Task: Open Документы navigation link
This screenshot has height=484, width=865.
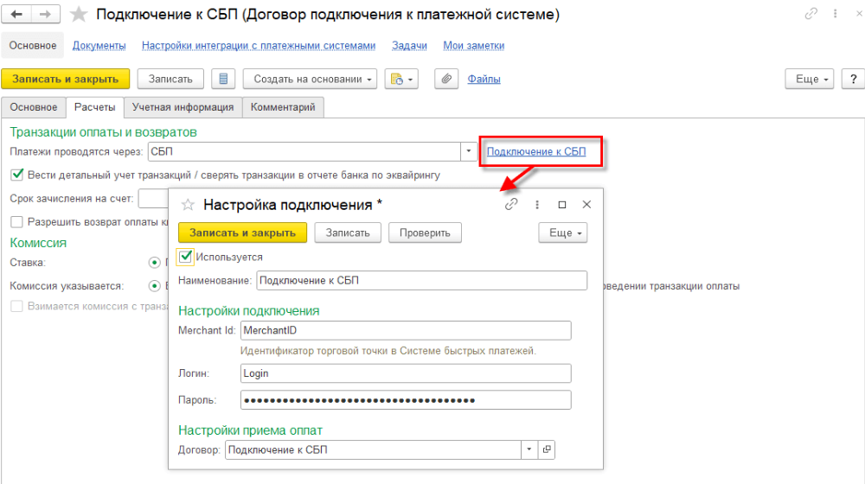Action: 99,46
